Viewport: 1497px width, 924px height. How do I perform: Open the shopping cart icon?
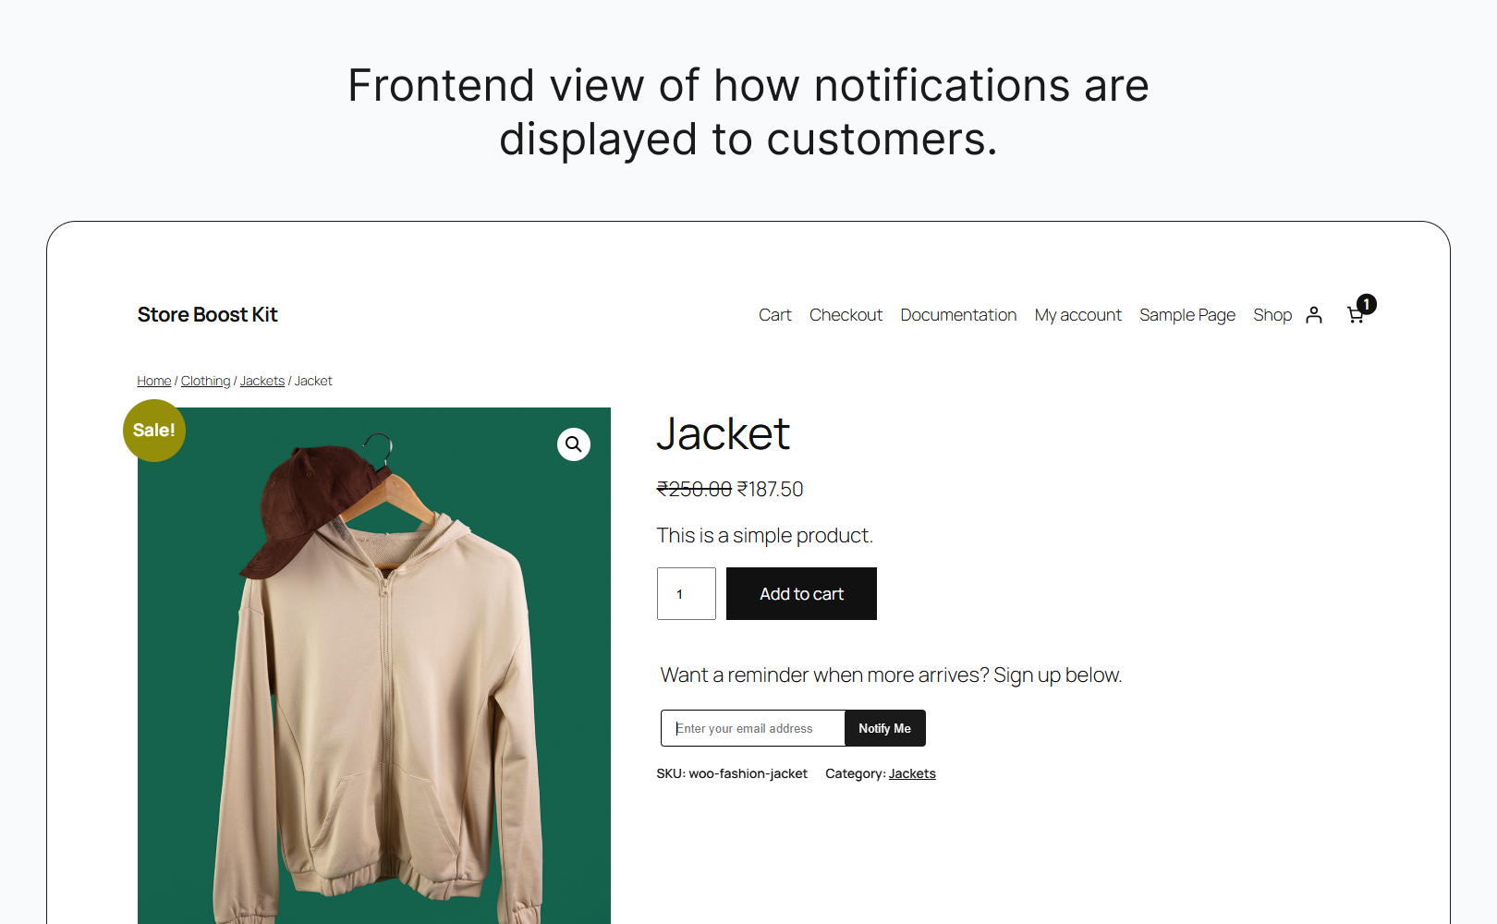[1355, 316]
